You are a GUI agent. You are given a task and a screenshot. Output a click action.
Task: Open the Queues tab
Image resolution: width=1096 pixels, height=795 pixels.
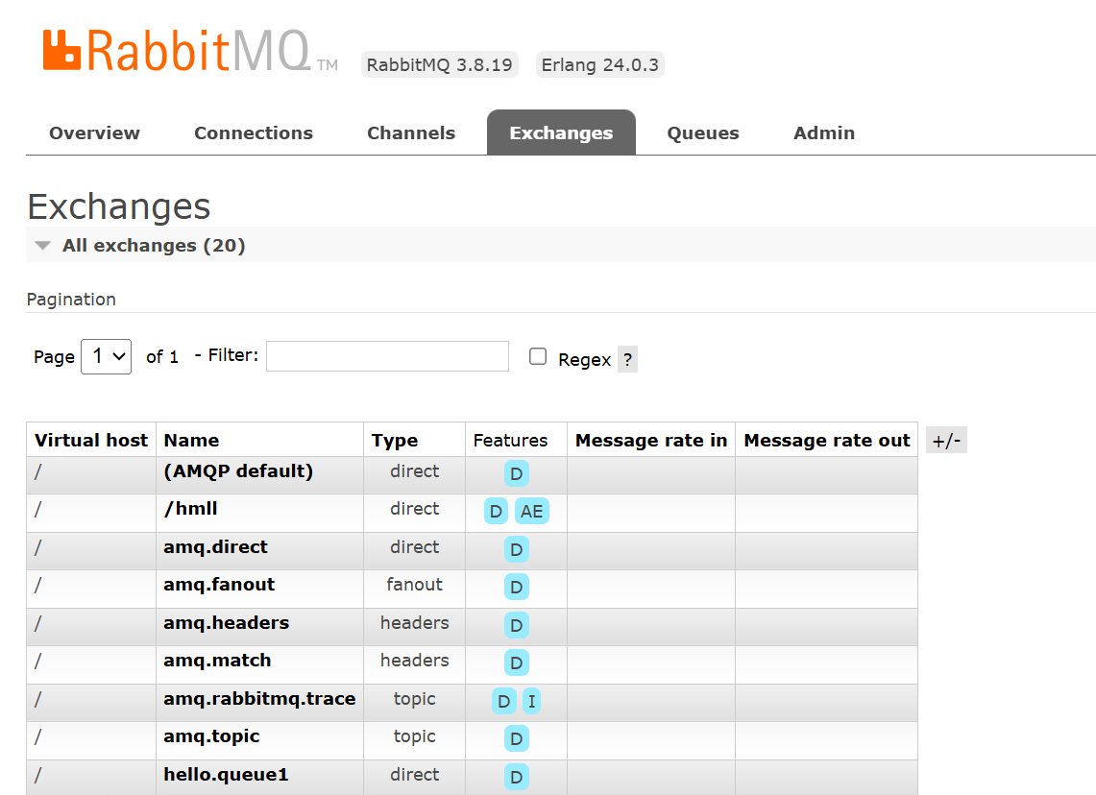pyautogui.click(x=702, y=132)
